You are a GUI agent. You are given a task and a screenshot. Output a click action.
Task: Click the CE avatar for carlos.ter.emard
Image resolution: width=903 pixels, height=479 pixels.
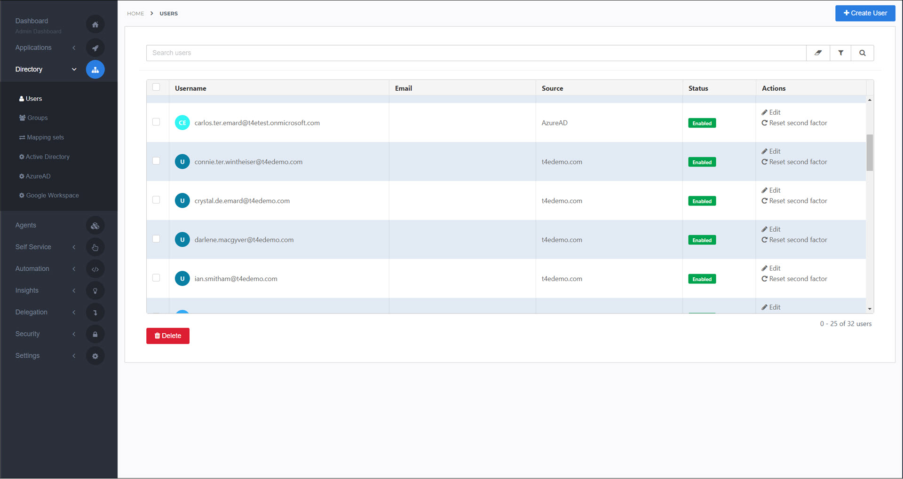tap(182, 123)
